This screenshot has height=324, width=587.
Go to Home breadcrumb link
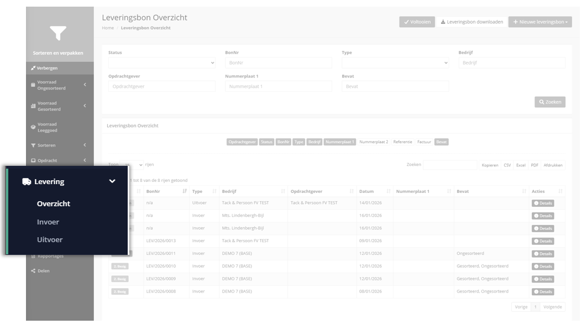pyautogui.click(x=108, y=28)
